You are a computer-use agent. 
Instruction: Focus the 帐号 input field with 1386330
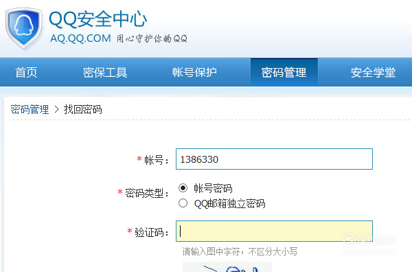tap(274, 159)
